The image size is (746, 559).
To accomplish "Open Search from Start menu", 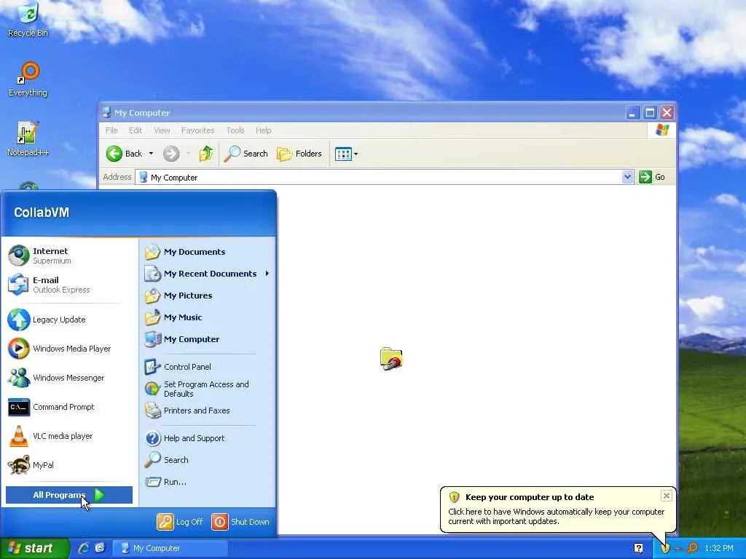I will [208, 460].
